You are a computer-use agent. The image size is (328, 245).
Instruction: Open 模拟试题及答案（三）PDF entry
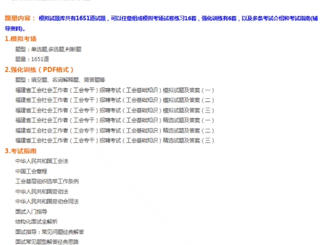[115, 110]
